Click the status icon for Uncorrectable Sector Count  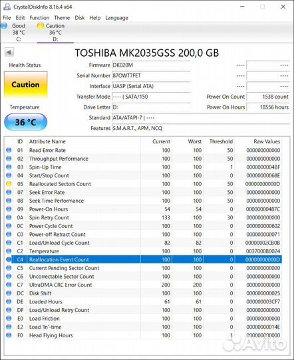pos(9,277)
